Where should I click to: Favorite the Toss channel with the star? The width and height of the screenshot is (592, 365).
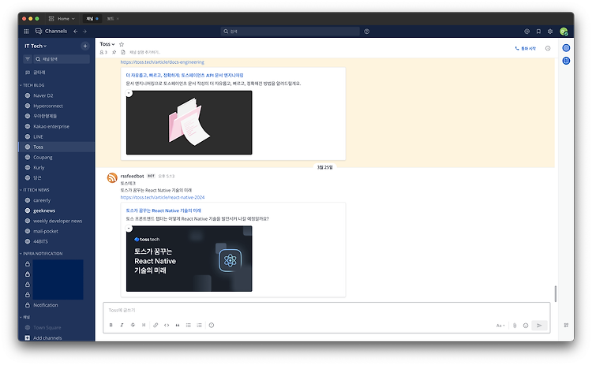[122, 44]
